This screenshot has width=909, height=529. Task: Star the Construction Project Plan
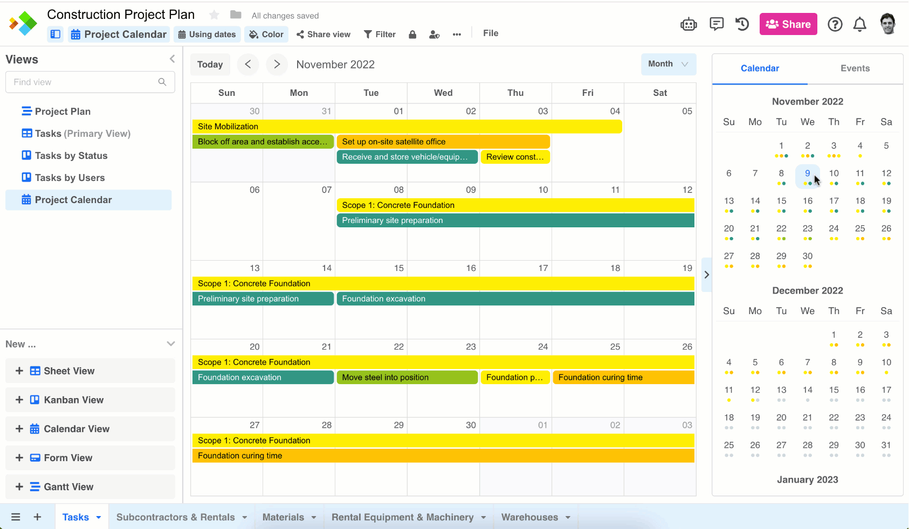point(214,15)
